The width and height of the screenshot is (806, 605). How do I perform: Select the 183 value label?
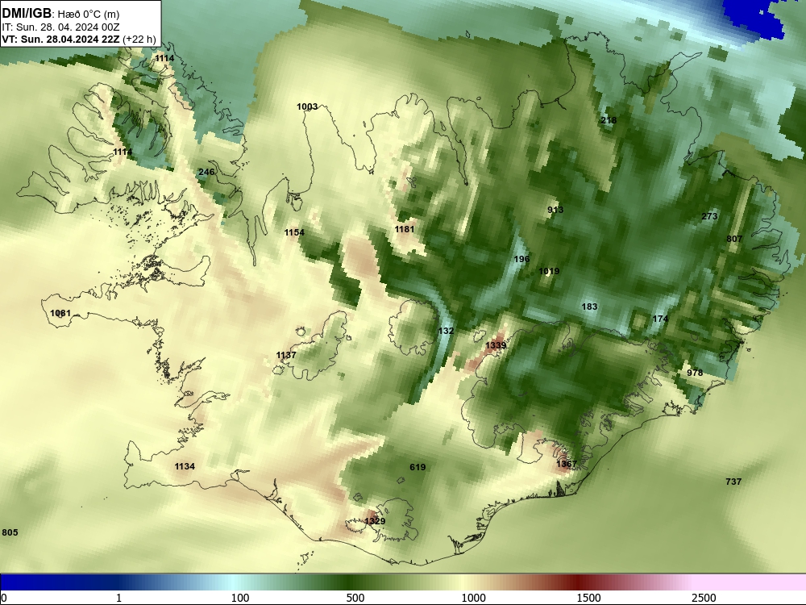(589, 307)
